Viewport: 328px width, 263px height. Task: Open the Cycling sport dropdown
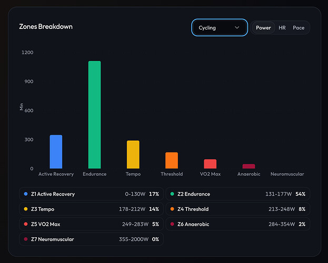[220, 27]
